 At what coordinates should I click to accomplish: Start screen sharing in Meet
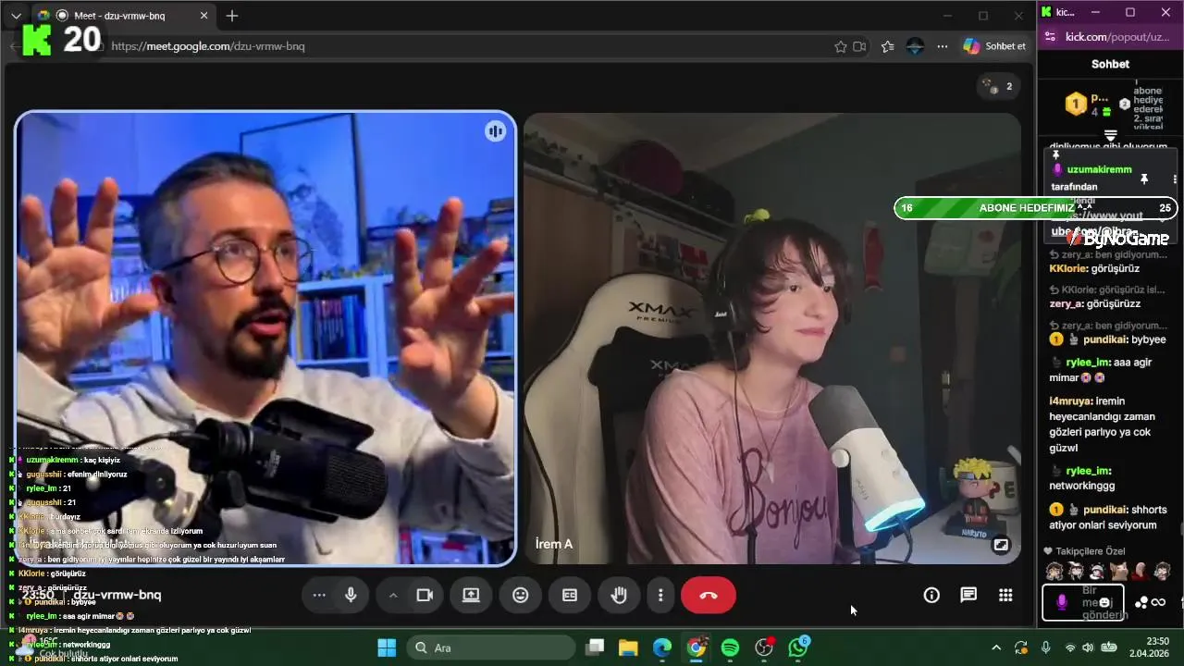click(x=471, y=596)
